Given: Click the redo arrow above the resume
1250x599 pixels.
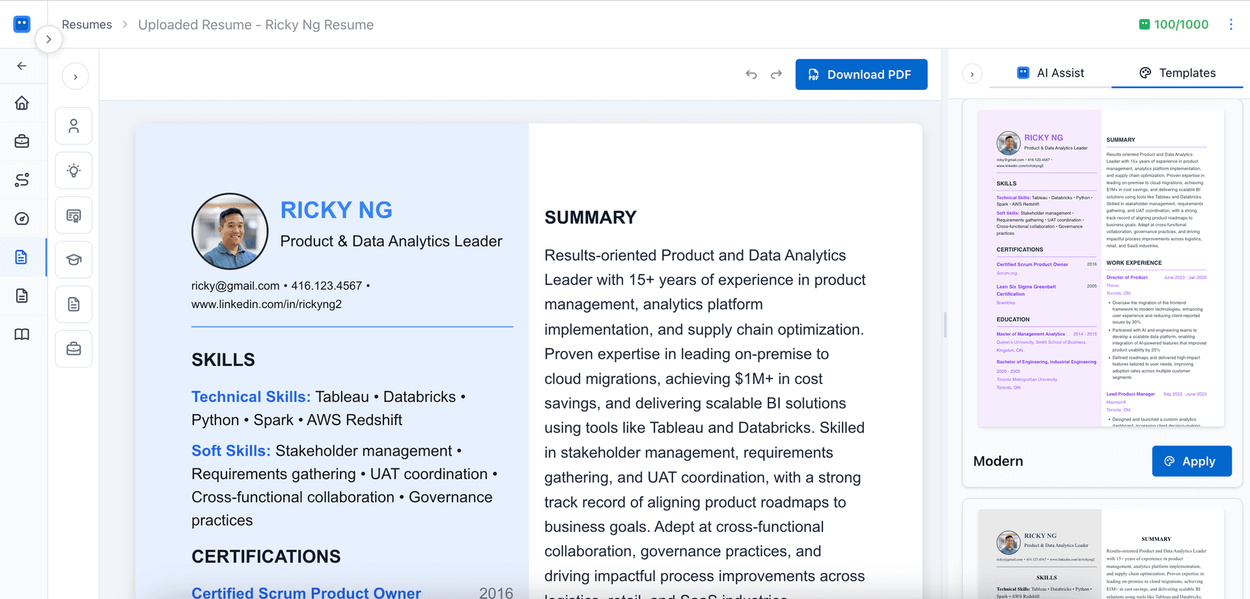Looking at the screenshot, I should point(776,74).
